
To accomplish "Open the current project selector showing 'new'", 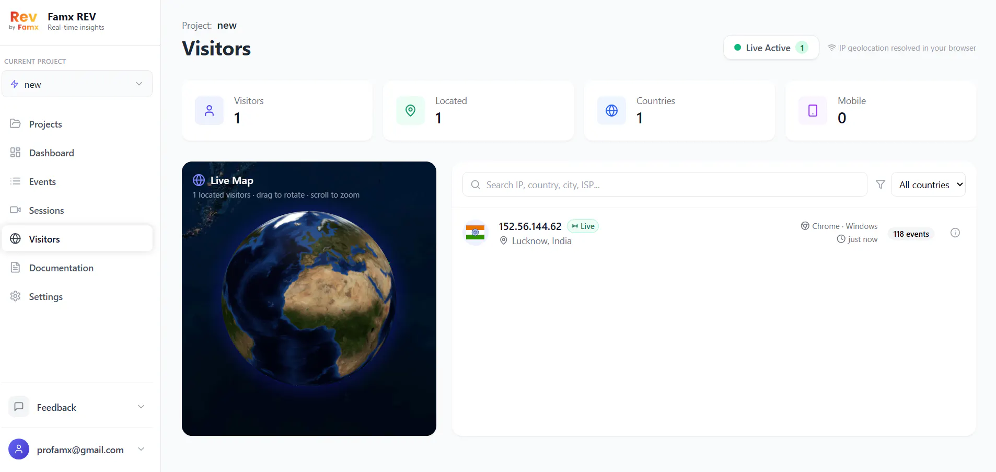I will point(77,84).
